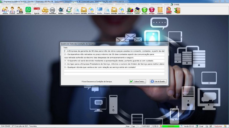Click the icon right of the status bar printer

[211, 126]
